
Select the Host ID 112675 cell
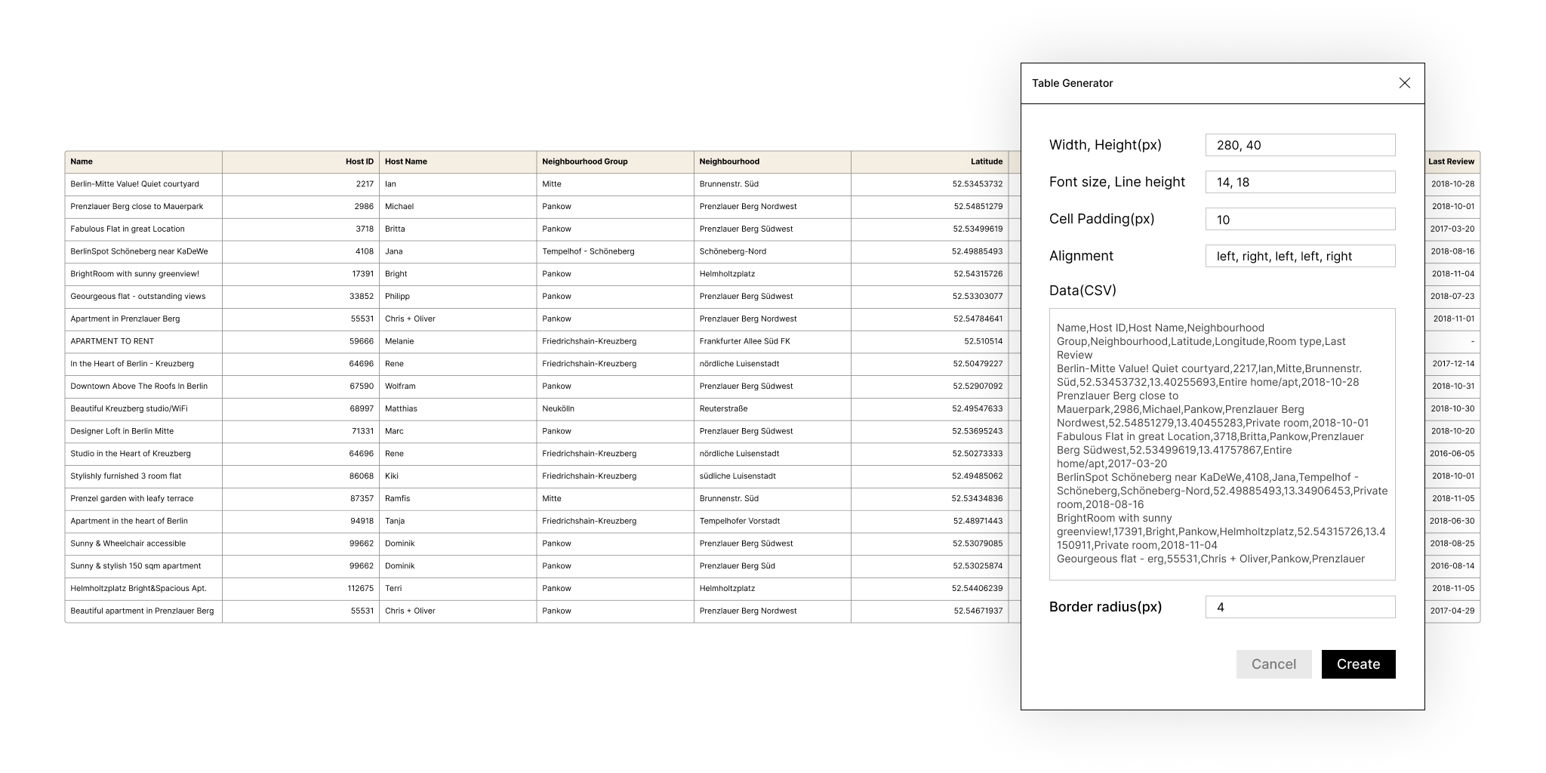point(300,588)
